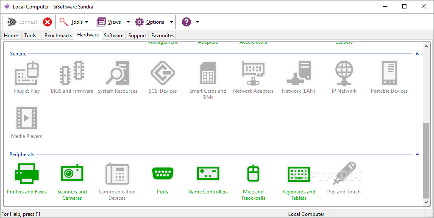Image resolution: width=434 pixels, height=218 pixels.
Task: Click the Generic section heading
Action: pos(18,54)
